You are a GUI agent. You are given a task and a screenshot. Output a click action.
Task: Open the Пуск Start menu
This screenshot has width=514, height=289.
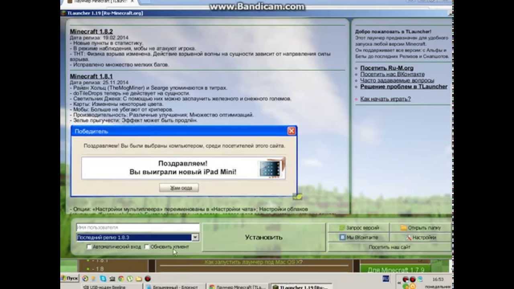pyautogui.click(x=70, y=278)
